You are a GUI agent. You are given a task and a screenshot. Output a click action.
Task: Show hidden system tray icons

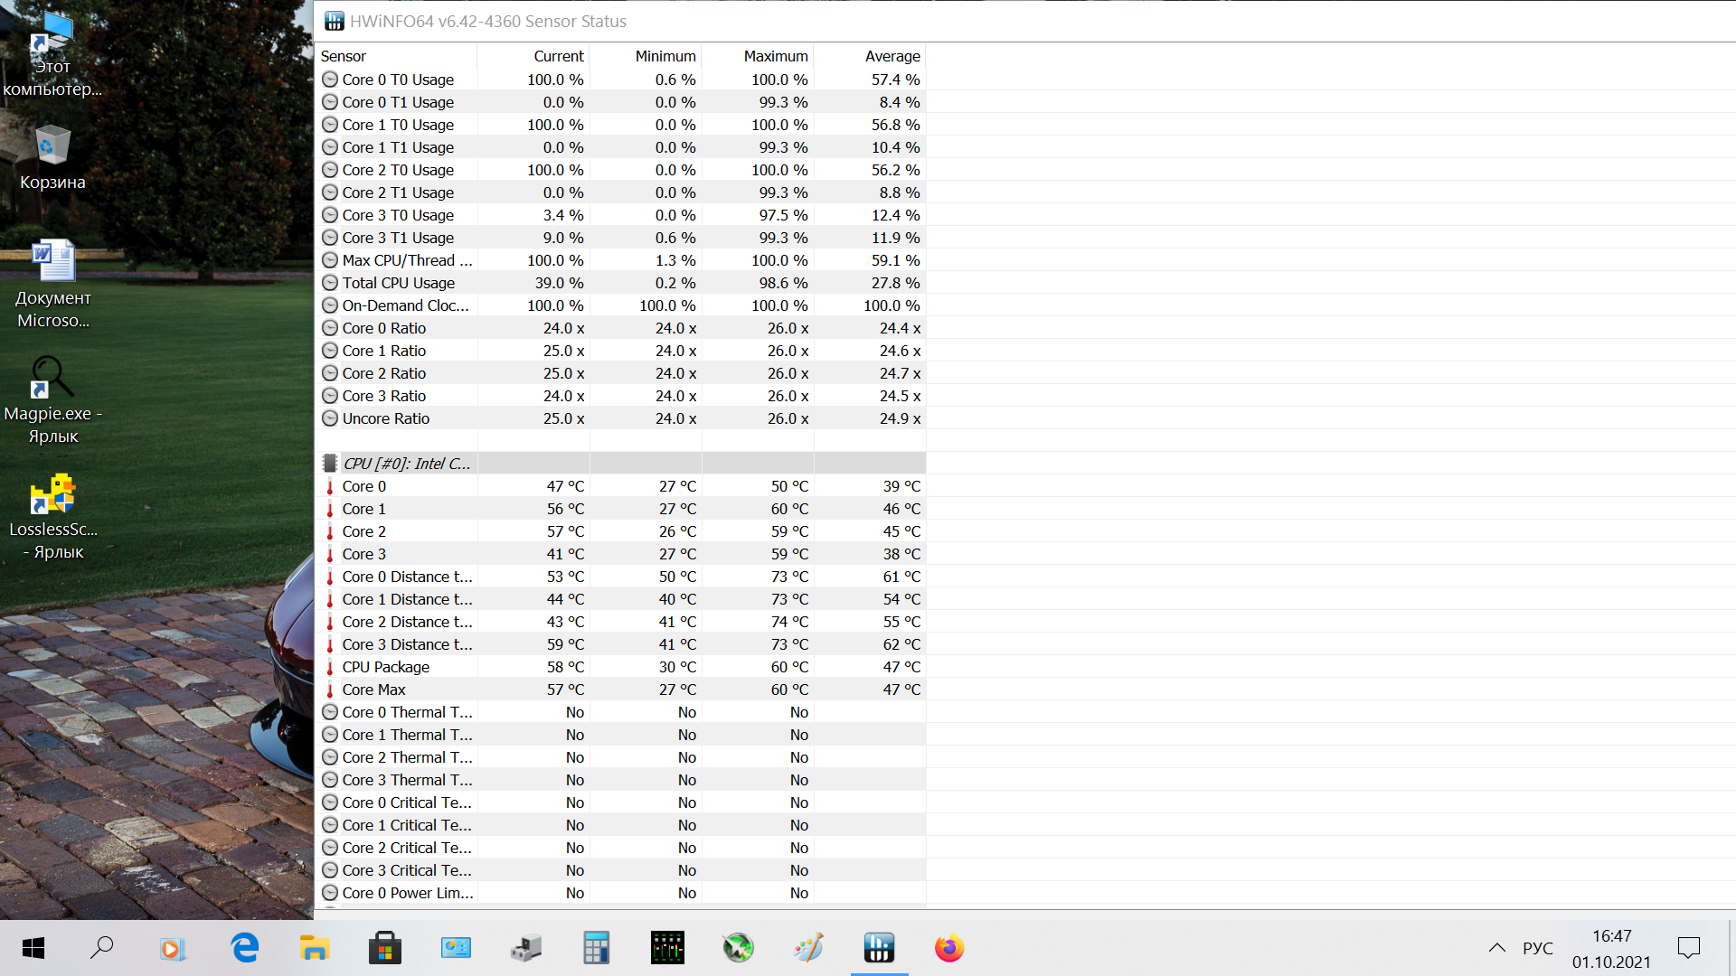[x=1497, y=948]
